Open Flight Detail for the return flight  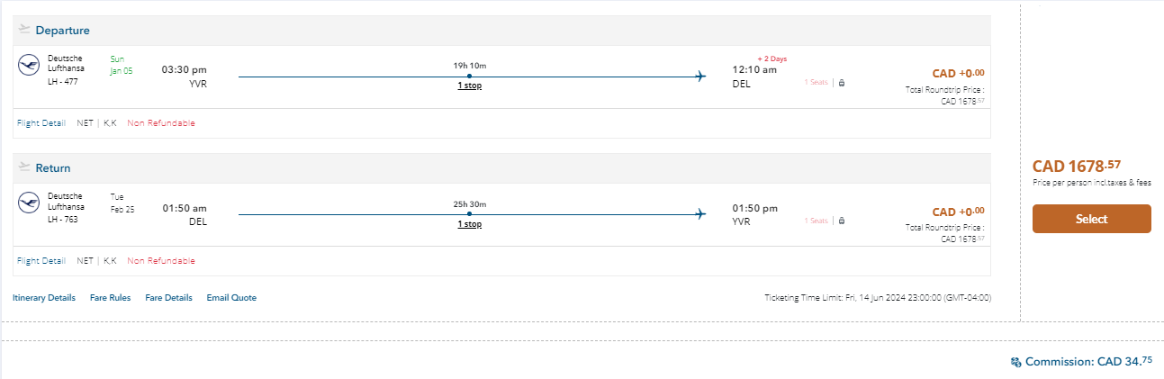click(41, 261)
